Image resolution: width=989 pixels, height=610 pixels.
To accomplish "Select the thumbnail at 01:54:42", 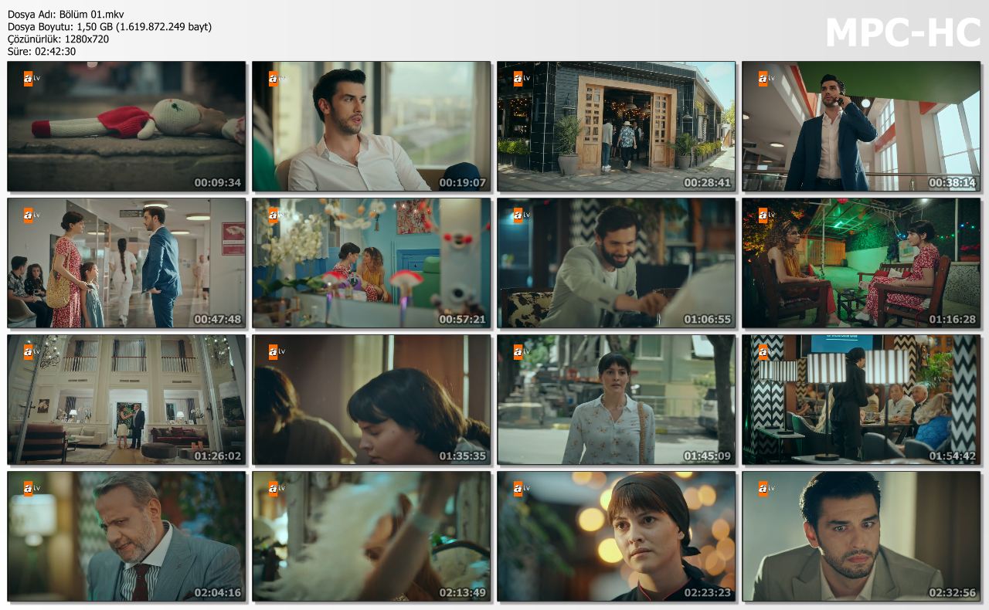I will tap(862, 400).
